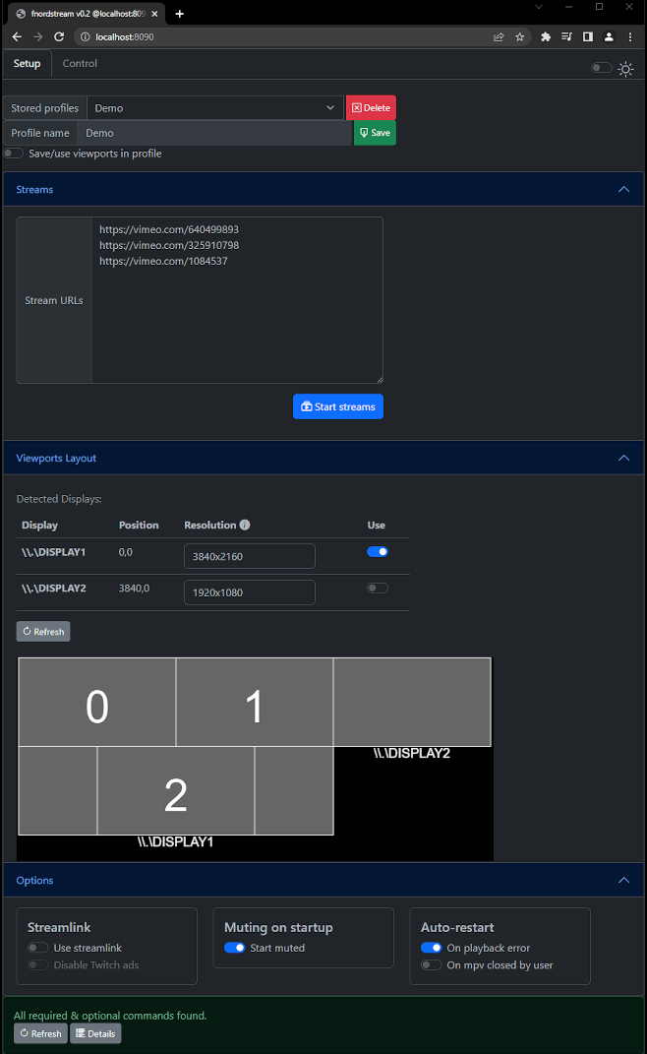Select viewport 1 in layout preview
The width and height of the screenshot is (647, 1054).
254,702
